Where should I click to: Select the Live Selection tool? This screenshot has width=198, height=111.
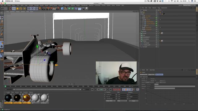(10, 8)
